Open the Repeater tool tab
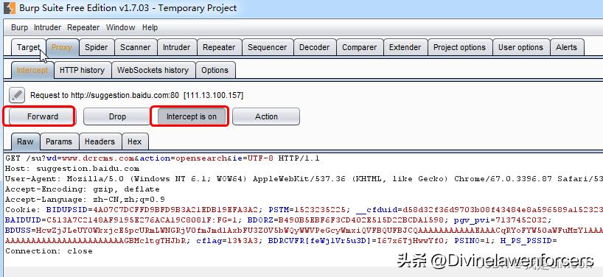The image size is (603, 277). point(219,48)
